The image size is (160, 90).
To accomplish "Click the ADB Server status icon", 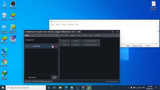I will [26, 77].
